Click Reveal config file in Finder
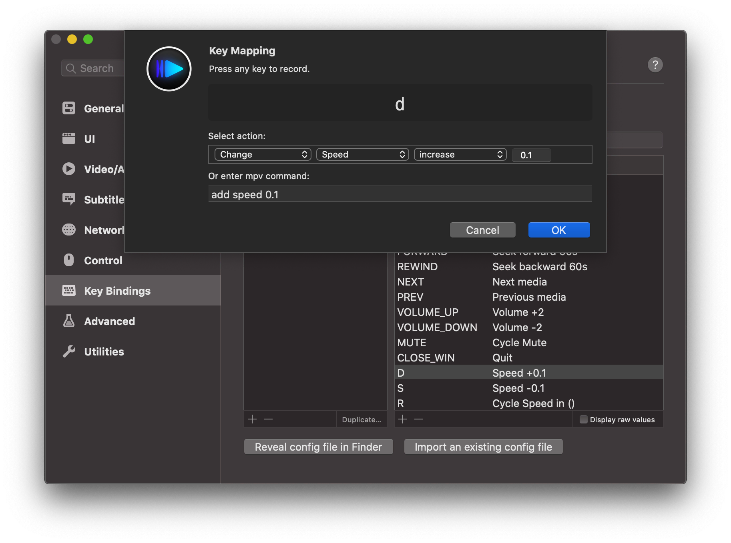731x543 pixels. (318, 447)
